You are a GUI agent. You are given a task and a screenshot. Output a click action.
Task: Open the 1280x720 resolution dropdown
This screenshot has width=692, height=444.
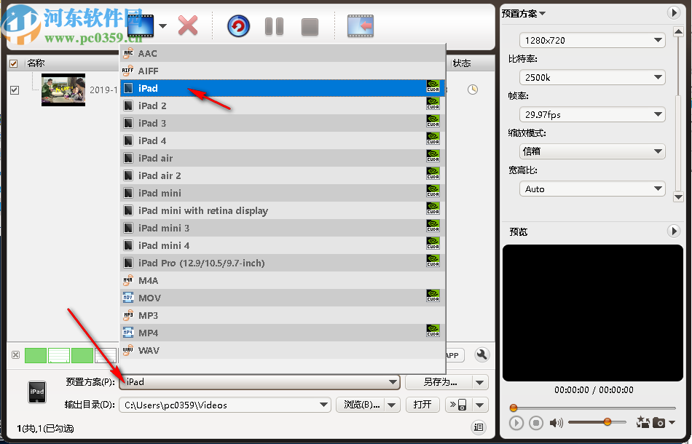click(x=591, y=40)
